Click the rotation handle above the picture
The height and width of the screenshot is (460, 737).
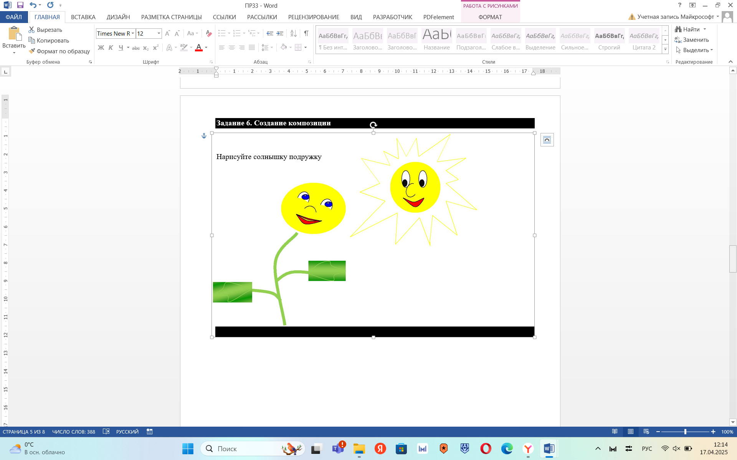(x=373, y=125)
